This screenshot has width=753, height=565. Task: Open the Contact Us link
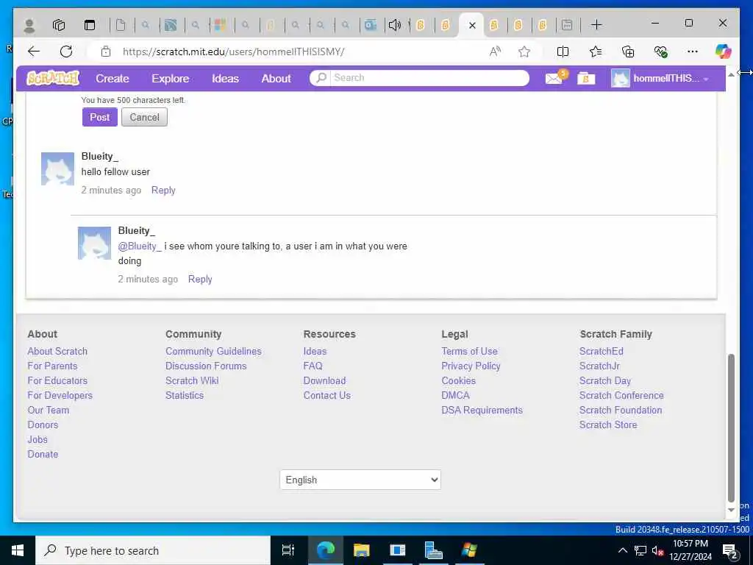coord(327,395)
